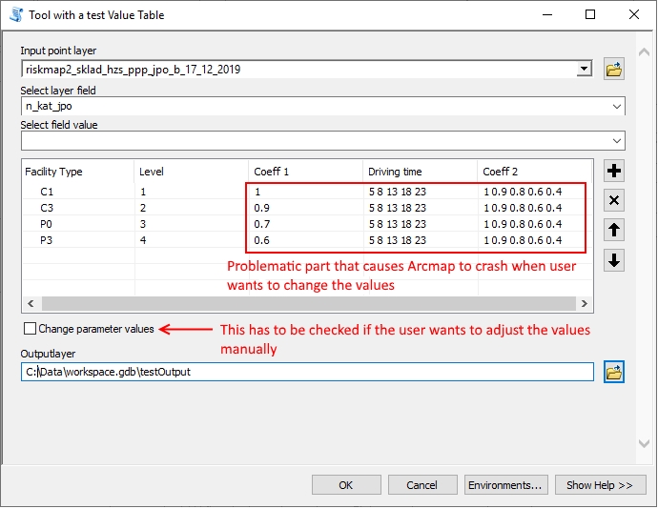Click table scrollbar right arrow

585,303
